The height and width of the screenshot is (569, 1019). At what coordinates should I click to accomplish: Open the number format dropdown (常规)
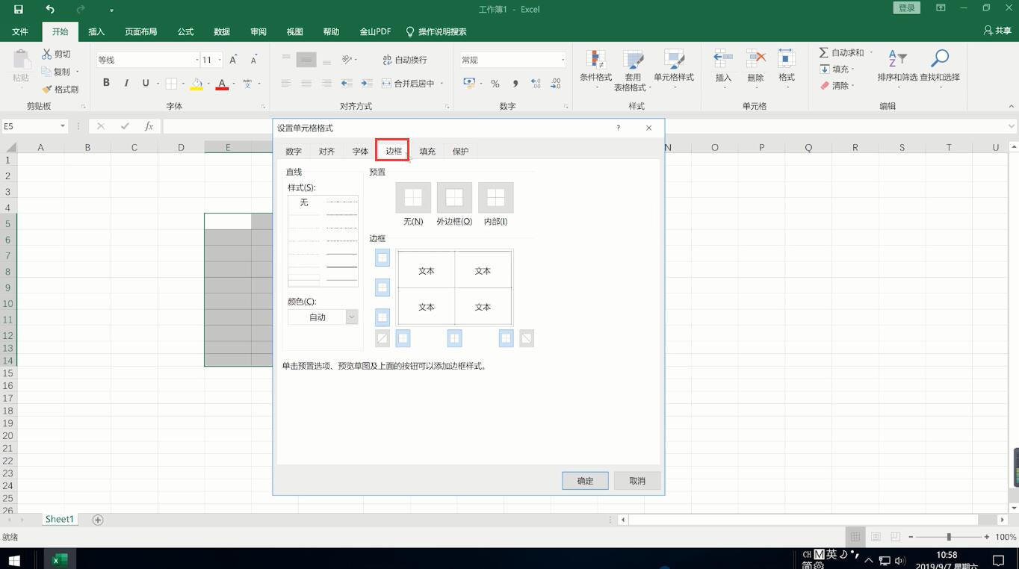[x=563, y=60]
